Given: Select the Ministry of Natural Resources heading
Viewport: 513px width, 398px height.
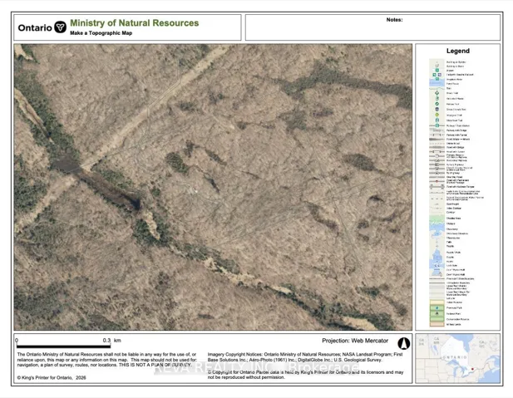Looking at the screenshot, I should 134,22.
